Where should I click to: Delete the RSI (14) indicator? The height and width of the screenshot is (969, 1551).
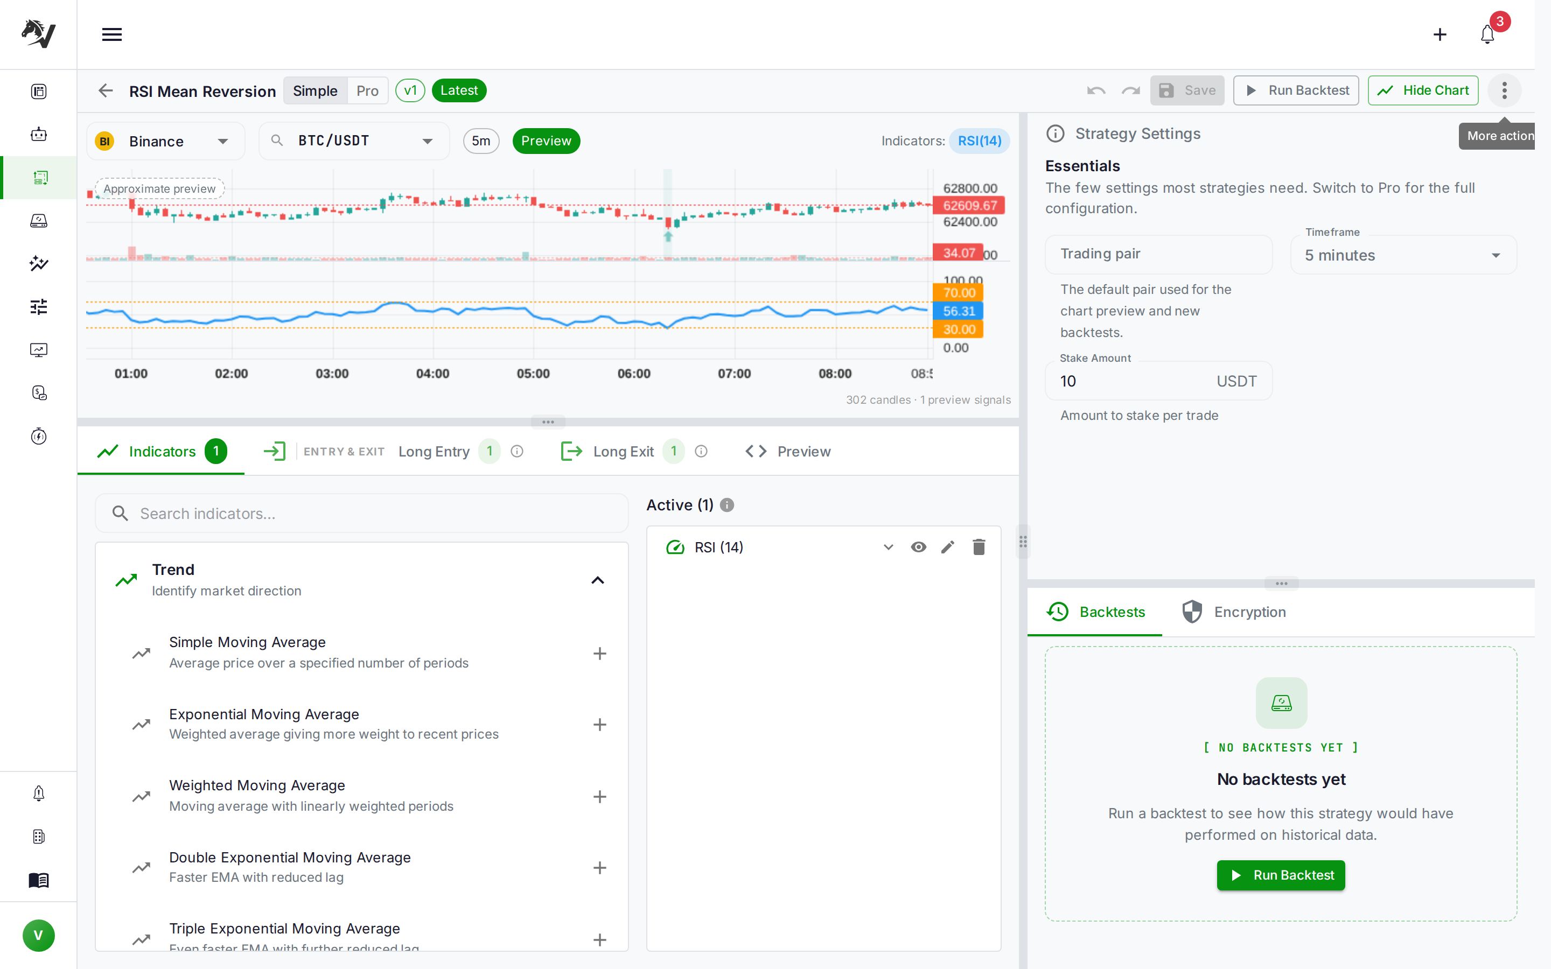[978, 546]
